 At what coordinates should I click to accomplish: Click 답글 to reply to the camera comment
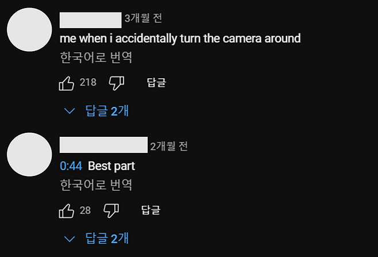pos(156,83)
